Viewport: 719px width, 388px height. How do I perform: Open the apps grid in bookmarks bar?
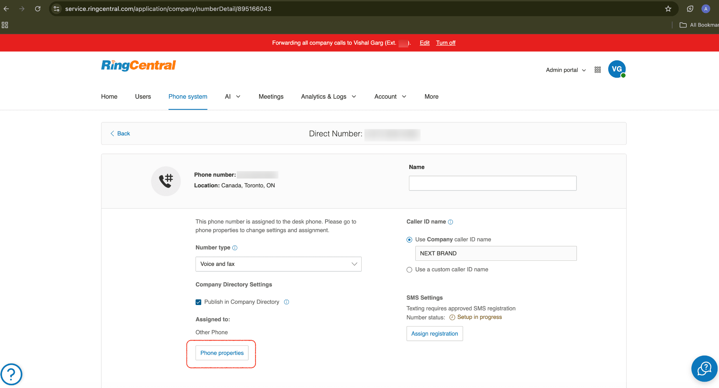pyautogui.click(x=5, y=25)
